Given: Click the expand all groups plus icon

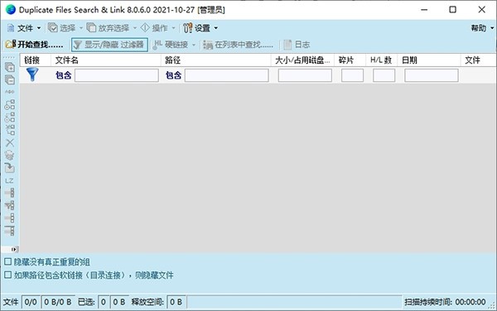Looking at the screenshot, I should pyautogui.click(x=10, y=67).
